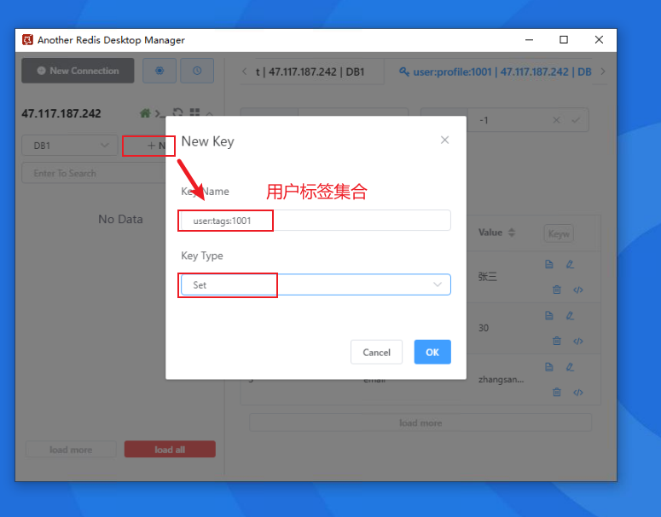Sort by the Value column header
Screen dimensions: 661x517
point(496,233)
